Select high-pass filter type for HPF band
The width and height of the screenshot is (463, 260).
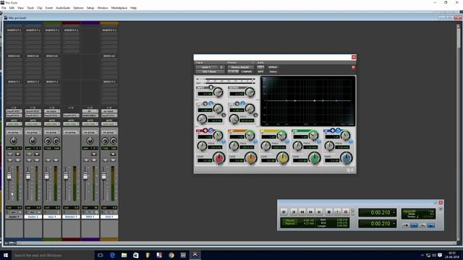point(211,103)
